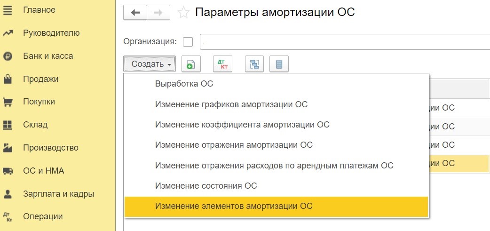Click the Покупки cart icon
Image resolution: width=490 pixels, height=231 pixels.
click(8, 102)
